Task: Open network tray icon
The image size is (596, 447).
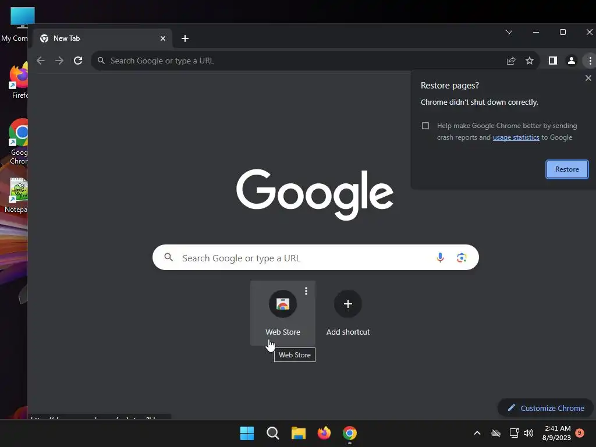Action: pos(515,433)
